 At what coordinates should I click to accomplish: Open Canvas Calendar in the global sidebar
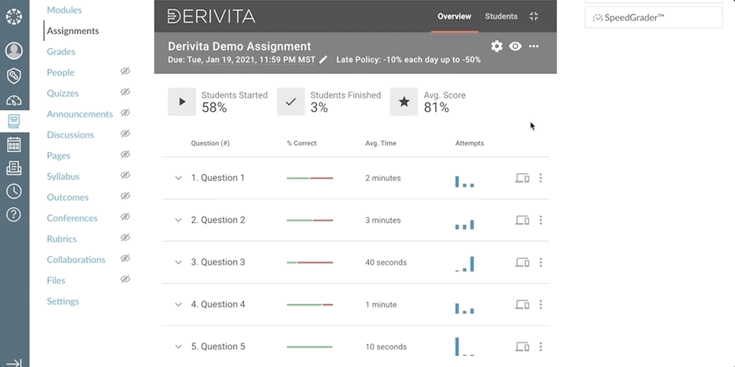13,145
